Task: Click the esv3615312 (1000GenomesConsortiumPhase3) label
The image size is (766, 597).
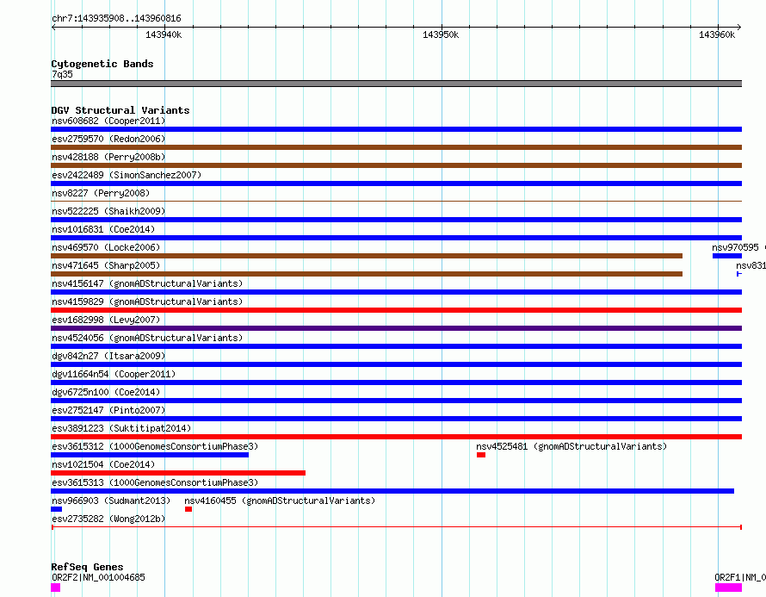Action: [155, 446]
